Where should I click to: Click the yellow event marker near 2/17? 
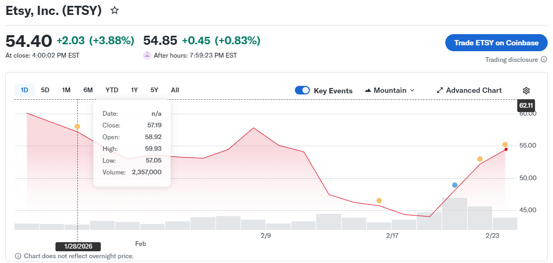click(x=379, y=201)
